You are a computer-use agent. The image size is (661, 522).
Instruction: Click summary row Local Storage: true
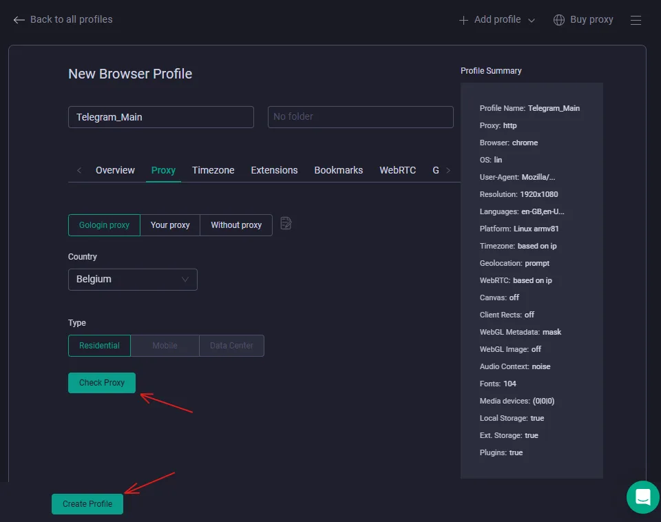coord(512,418)
